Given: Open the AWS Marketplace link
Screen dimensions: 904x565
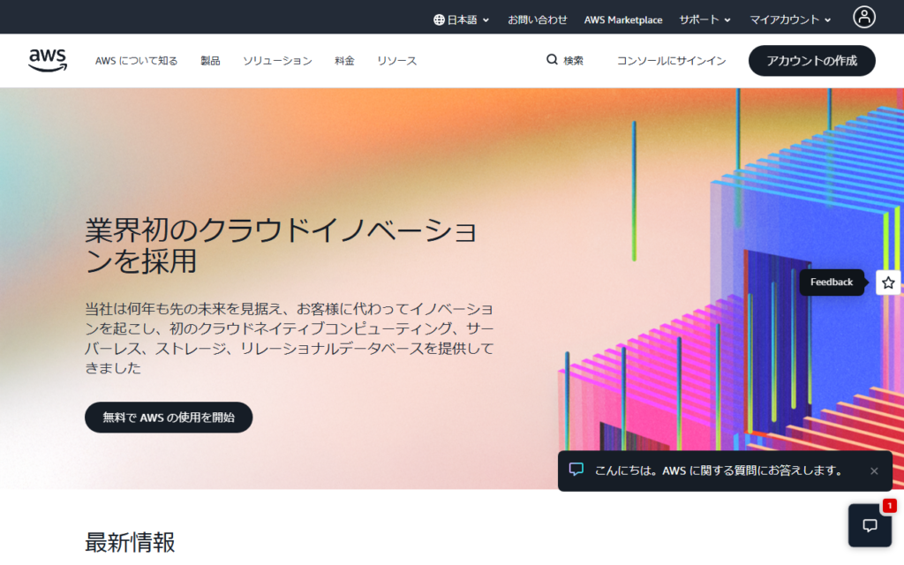Looking at the screenshot, I should 623,19.
